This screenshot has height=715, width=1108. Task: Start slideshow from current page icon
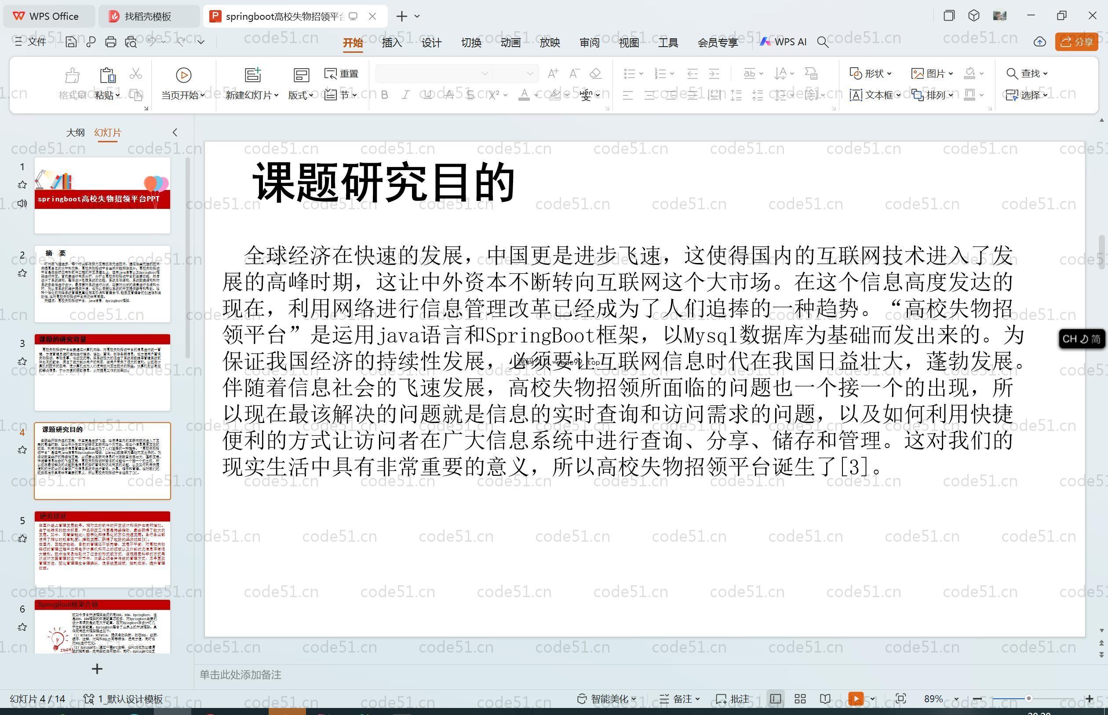(x=183, y=75)
